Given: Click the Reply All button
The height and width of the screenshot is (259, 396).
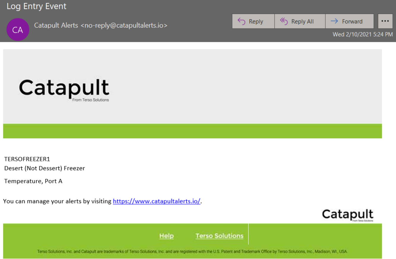Looking at the screenshot, I should coord(300,21).
